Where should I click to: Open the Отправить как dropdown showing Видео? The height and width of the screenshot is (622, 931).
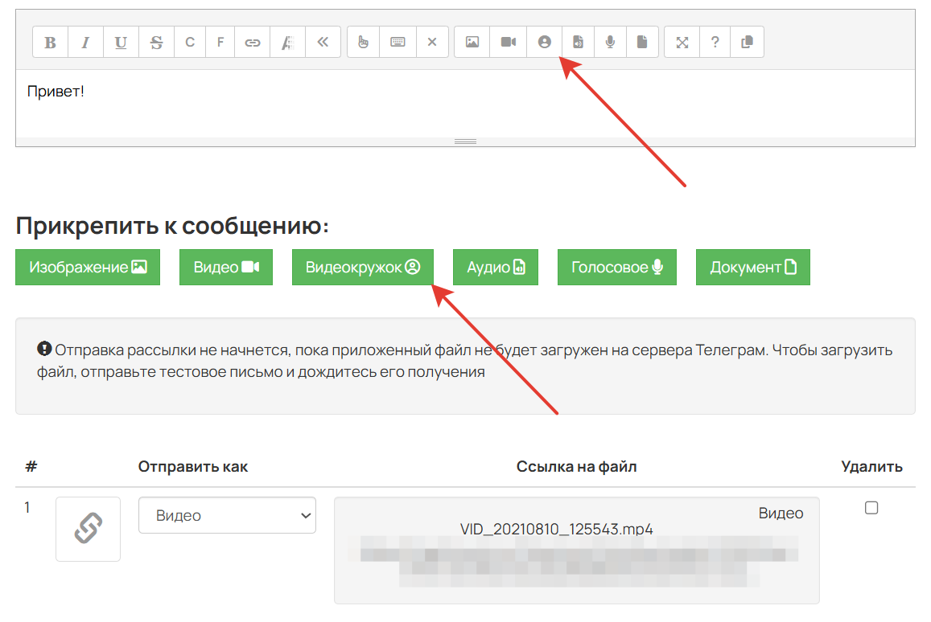point(228,515)
